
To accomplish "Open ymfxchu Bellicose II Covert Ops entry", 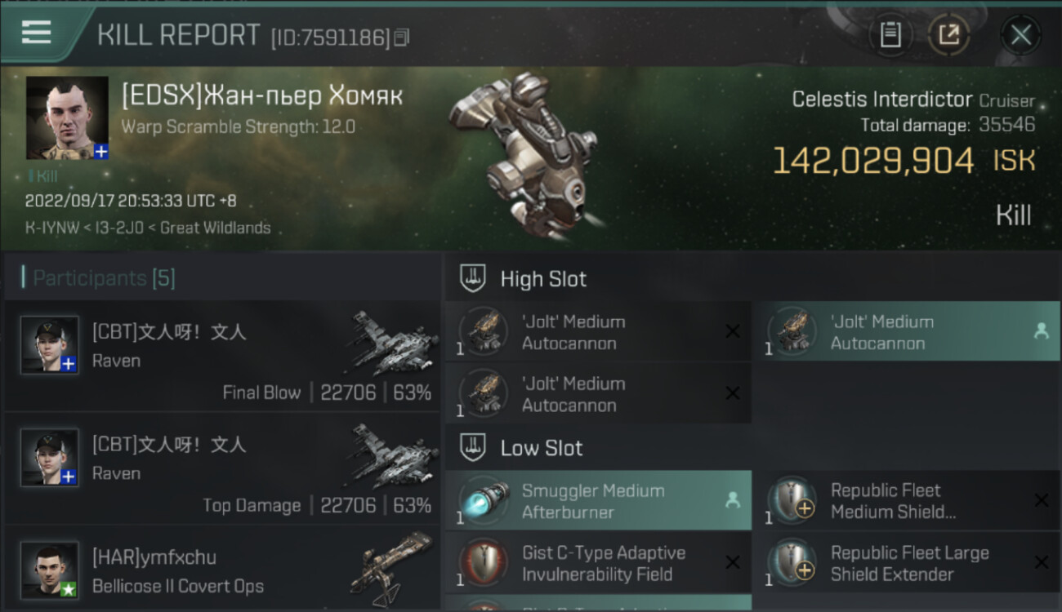I will pyautogui.click(x=222, y=571).
